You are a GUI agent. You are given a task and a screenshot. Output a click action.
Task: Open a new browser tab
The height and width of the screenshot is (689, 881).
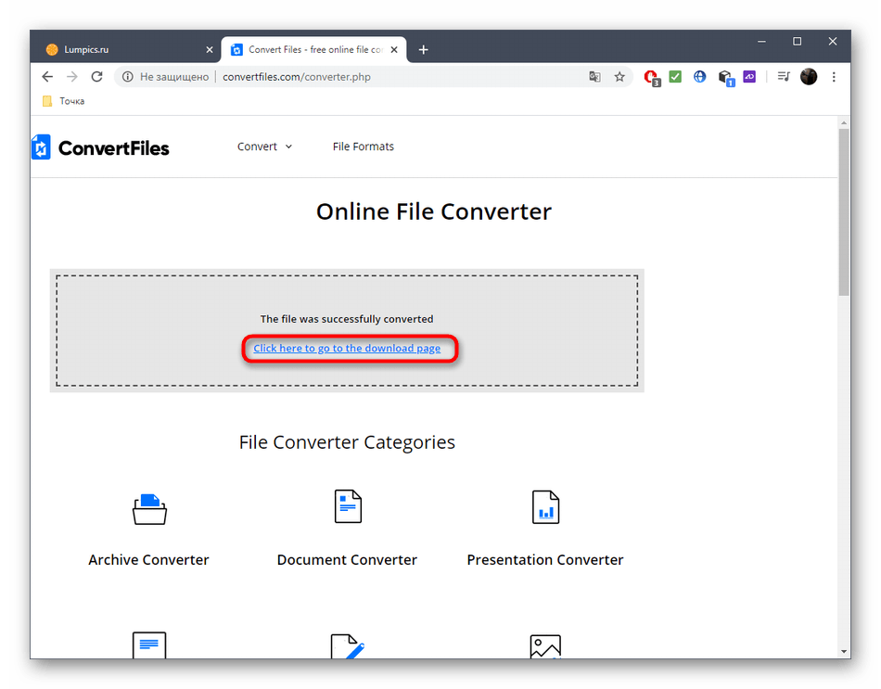(424, 49)
